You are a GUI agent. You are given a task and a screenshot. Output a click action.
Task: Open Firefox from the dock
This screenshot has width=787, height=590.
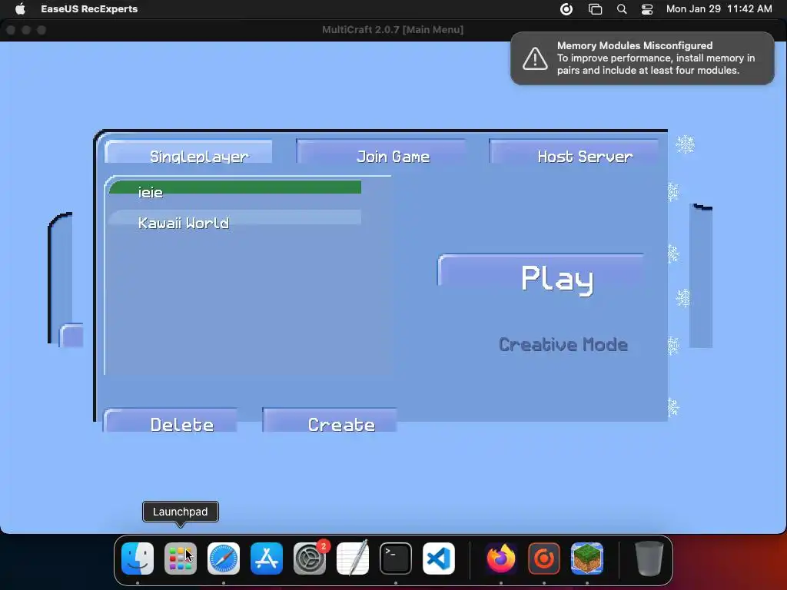pyautogui.click(x=501, y=559)
